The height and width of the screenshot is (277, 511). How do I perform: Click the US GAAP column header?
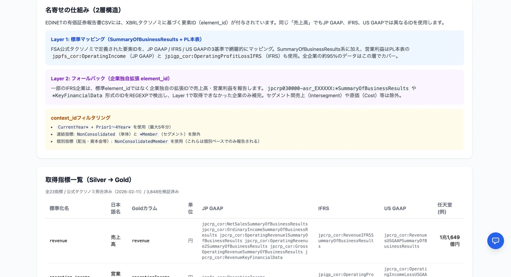pos(395,208)
